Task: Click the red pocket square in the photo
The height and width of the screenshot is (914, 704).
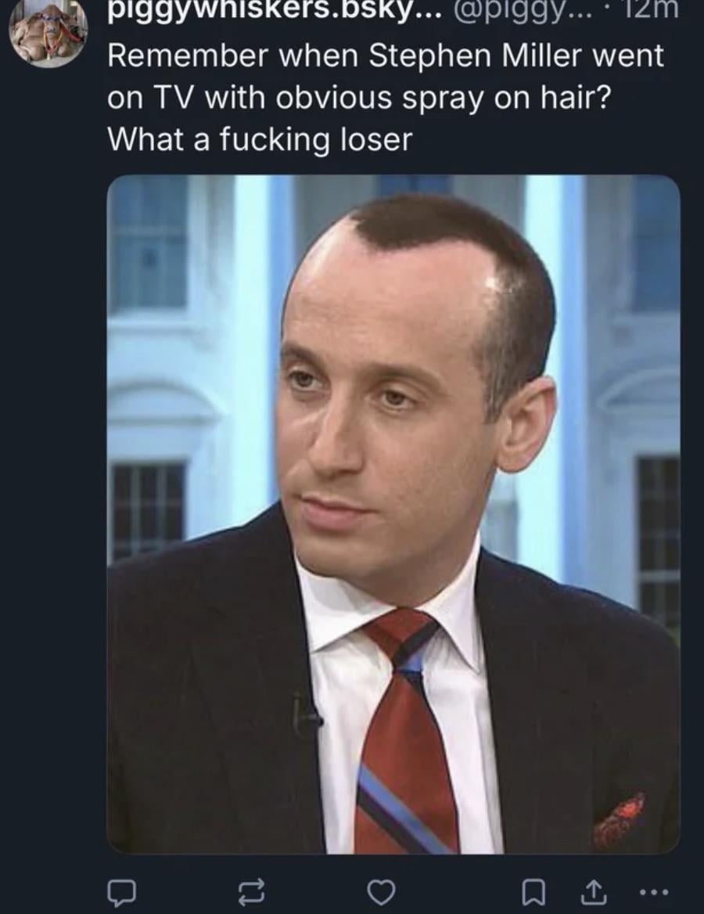Action: click(620, 817)
